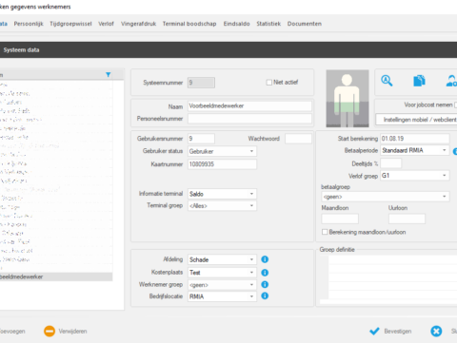This screenshot has height=343, width=457.
Task: Click the Personeelsnummer input field
Action: [249, 119]
